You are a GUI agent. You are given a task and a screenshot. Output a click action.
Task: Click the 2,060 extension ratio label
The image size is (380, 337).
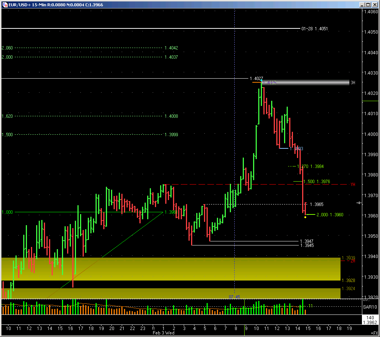tap(7, 48)
